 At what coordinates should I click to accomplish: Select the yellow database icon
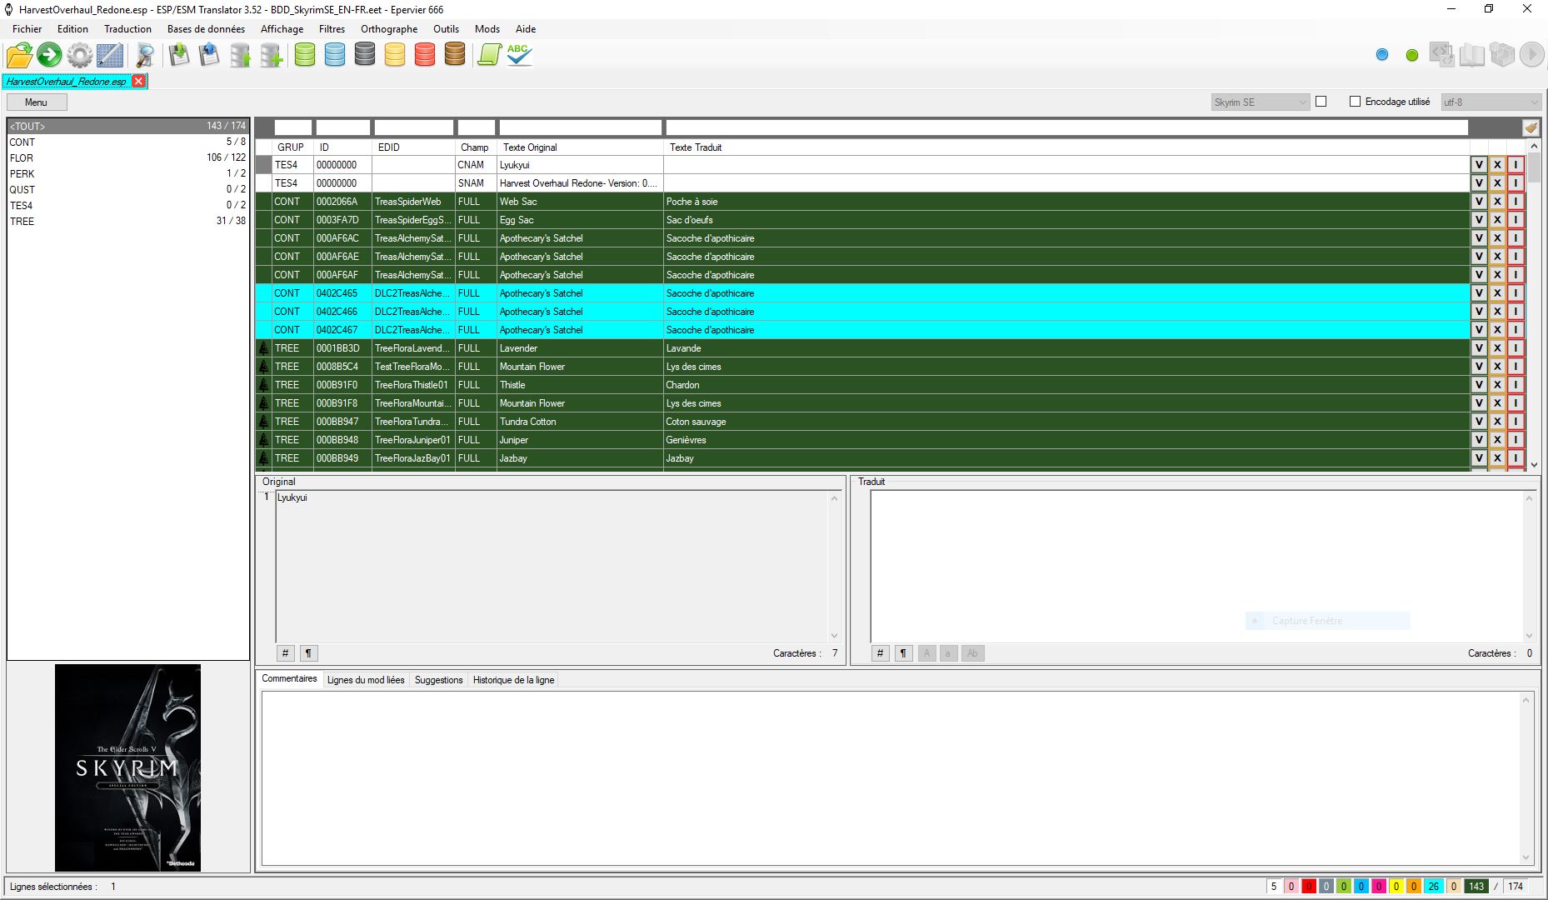(395, 56)
